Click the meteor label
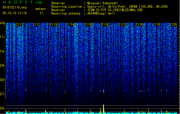Viewport: 180px width, 114px height. click(41, 9)
